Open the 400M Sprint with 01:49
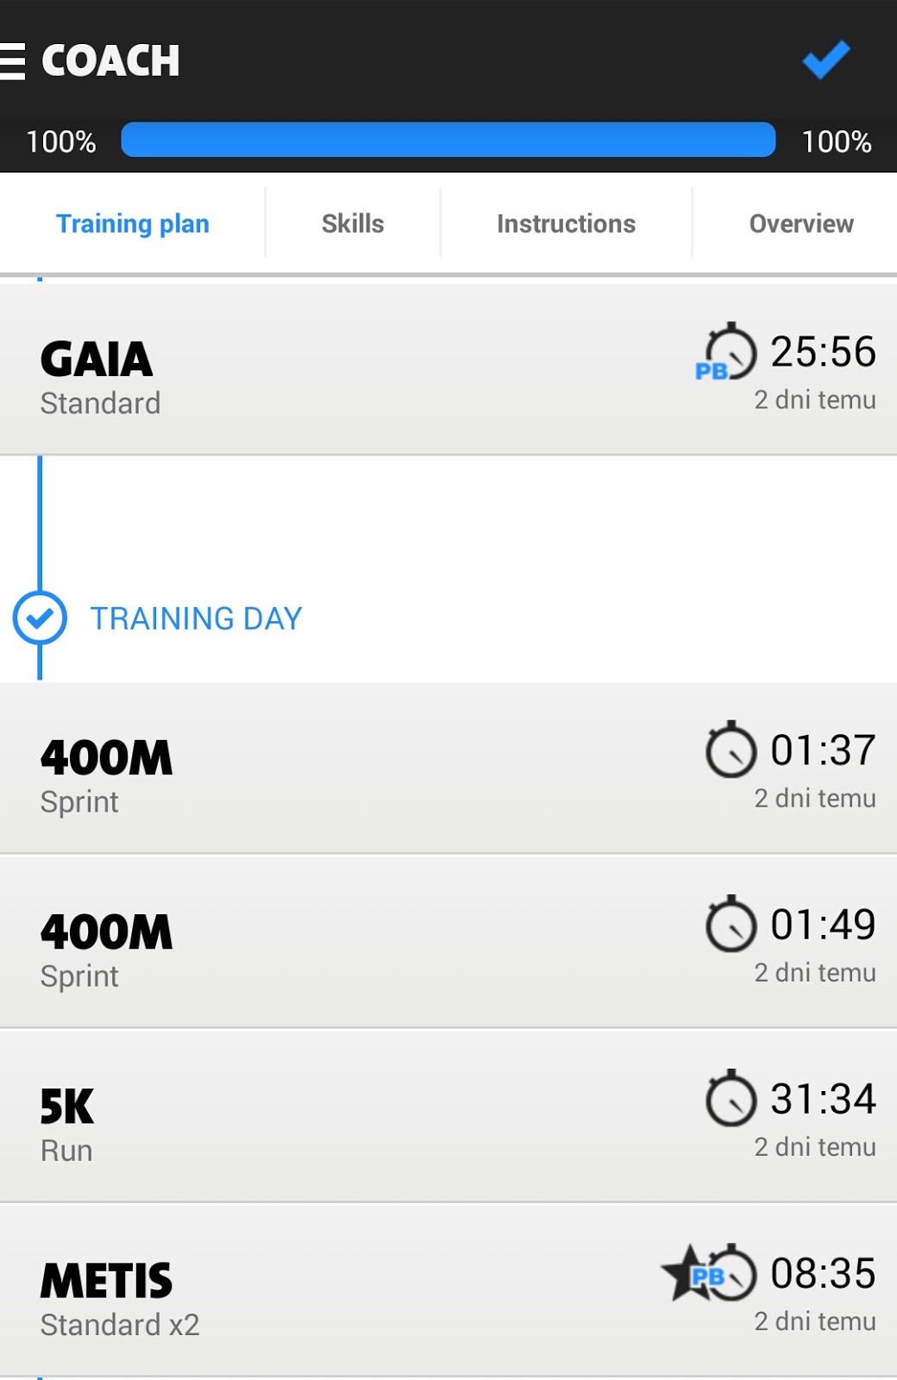This screenshot has width=897, height=1380. point(448,942)
